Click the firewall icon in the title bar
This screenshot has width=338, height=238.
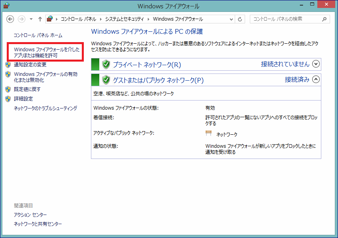tap(6, 6)
